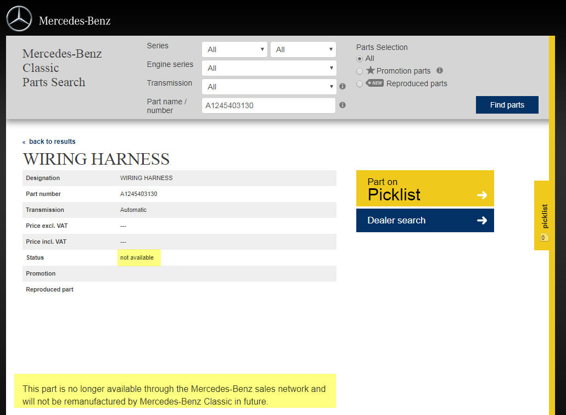The height and width of the screenshot is (415, 566).
Task: Open the picklist side tab
Action: [542, 215]
